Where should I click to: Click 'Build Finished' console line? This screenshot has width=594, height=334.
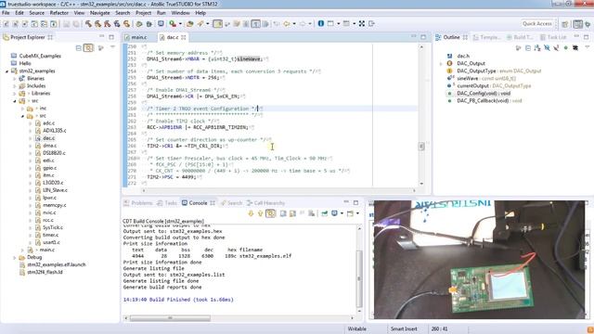(x=178, y=300)
